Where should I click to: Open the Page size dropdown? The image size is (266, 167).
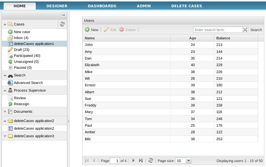pyautogui.click(x=188, y=160)
